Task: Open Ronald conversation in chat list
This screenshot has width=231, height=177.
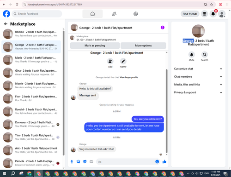Action: [x=31, y=111]
